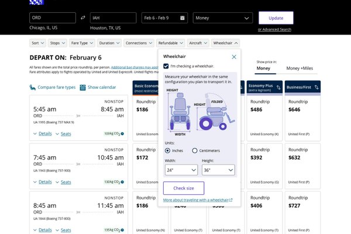Expand Details for the 8:45 am flight
The image size is (351, 234).
pyautogui.click(x=45, y=230)
